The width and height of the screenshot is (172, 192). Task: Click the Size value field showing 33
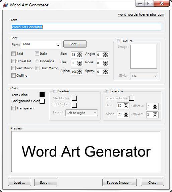click(x=74, y=55)
